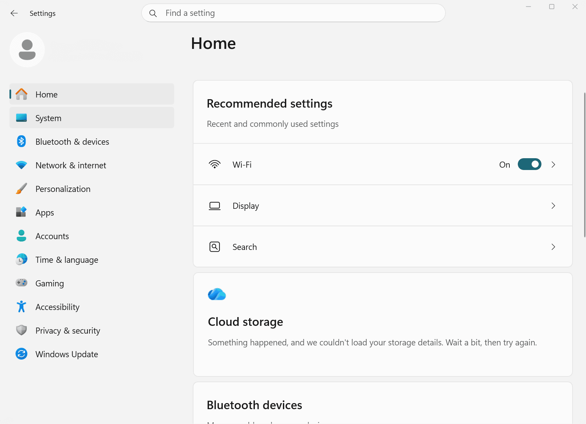Click the Time & language globe icon
Viewport: 586px width, 424px height.
tap(22, 259)
